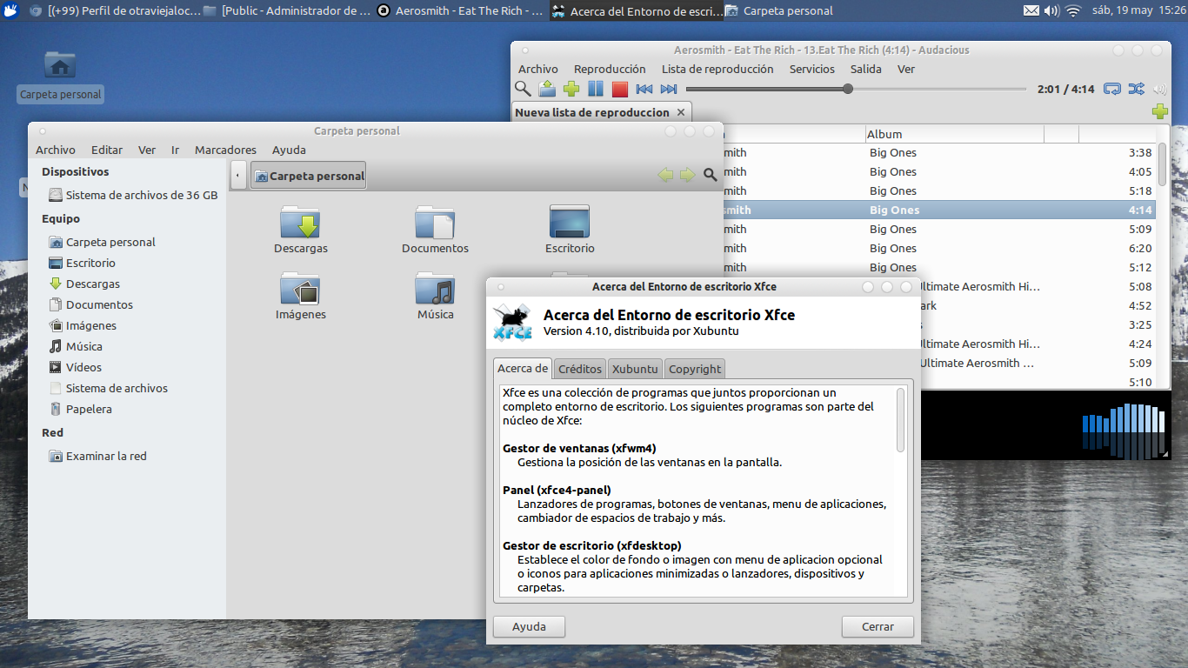
Task: Toggle shuffle mode in Audacious
Action: point(1136,89)
